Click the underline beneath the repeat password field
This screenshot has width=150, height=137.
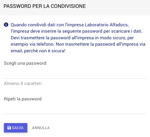point(75,114)
